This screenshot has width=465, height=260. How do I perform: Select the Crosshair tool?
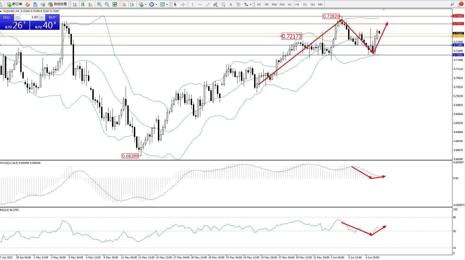[183, 4]
